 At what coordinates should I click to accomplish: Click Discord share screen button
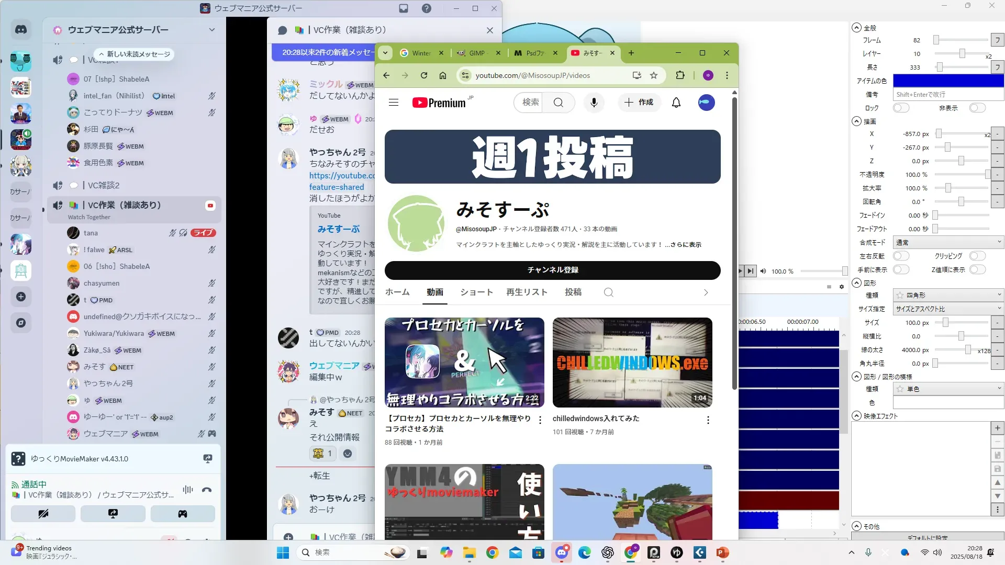(x=113, y=514)
